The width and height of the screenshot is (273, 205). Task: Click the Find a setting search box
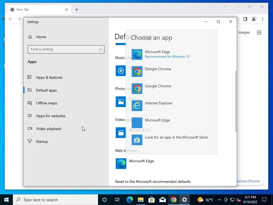66,49
